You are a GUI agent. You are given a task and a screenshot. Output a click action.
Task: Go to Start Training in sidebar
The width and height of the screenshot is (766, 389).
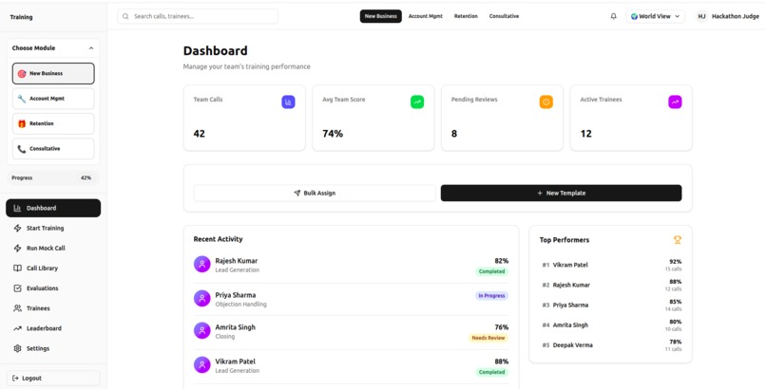pyautogui.click(x=53, y=228)
